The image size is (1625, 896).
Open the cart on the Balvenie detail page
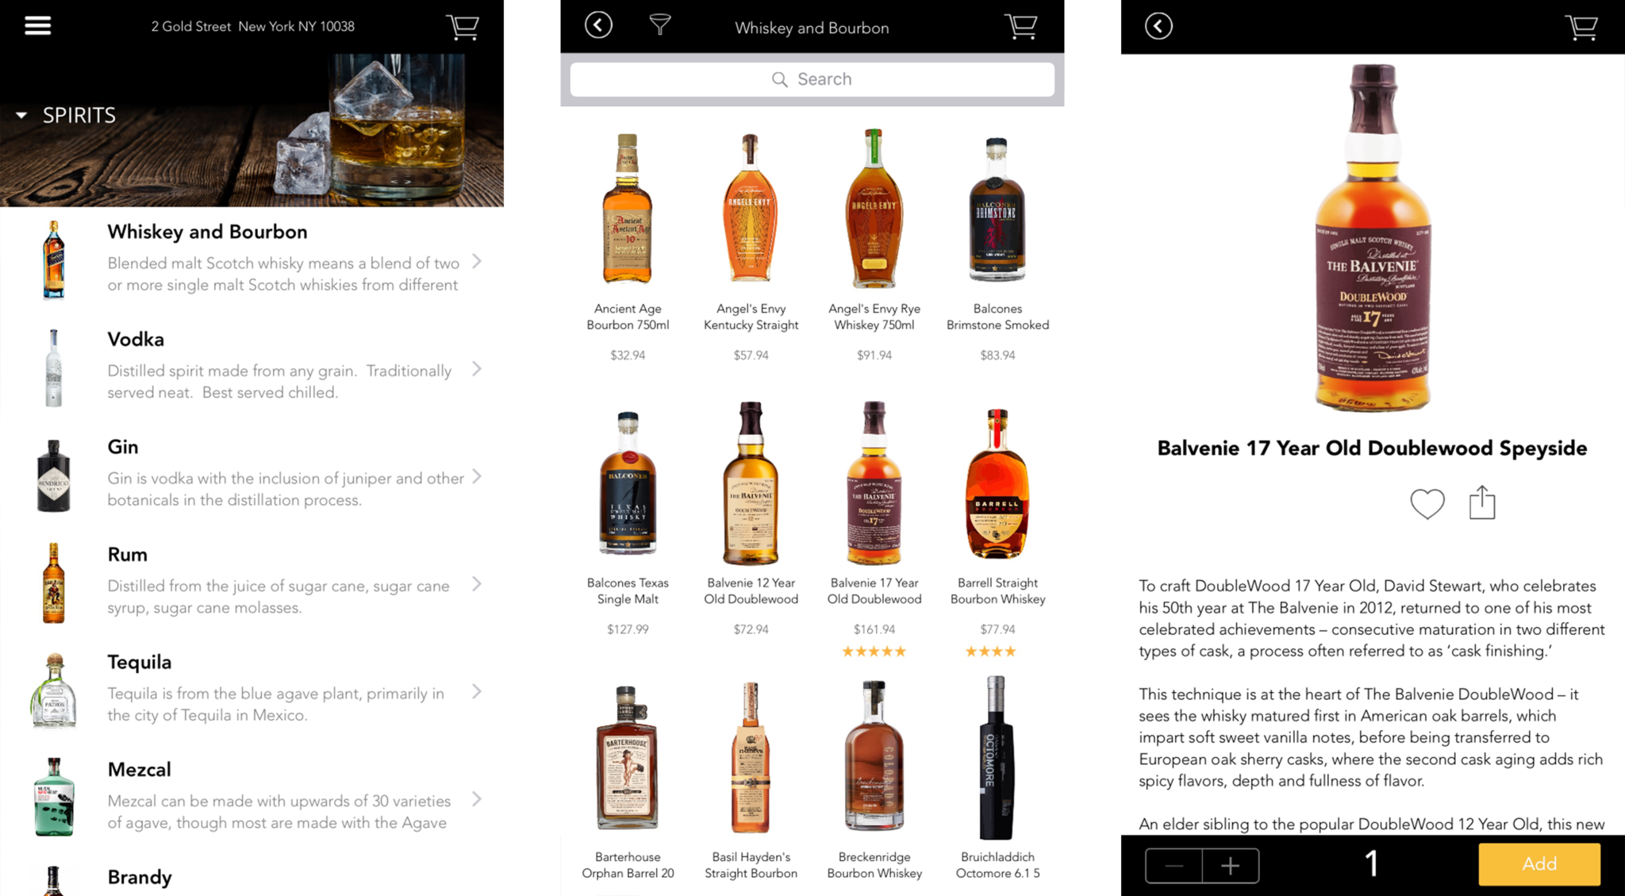pyautogui.click(x=1581, y=27)
